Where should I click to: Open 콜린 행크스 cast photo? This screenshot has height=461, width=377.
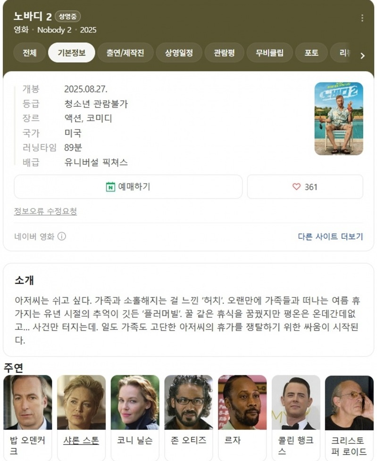(296, 402)
